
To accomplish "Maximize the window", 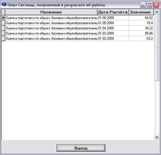I will [150, 5].
